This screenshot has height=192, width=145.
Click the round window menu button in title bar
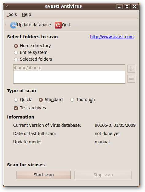coord(8,6)
